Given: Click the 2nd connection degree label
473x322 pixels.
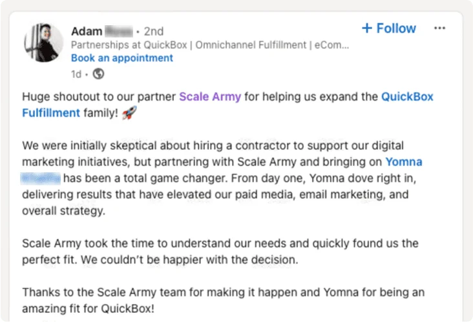Looking at the screenshot, I should pos(153,31).
